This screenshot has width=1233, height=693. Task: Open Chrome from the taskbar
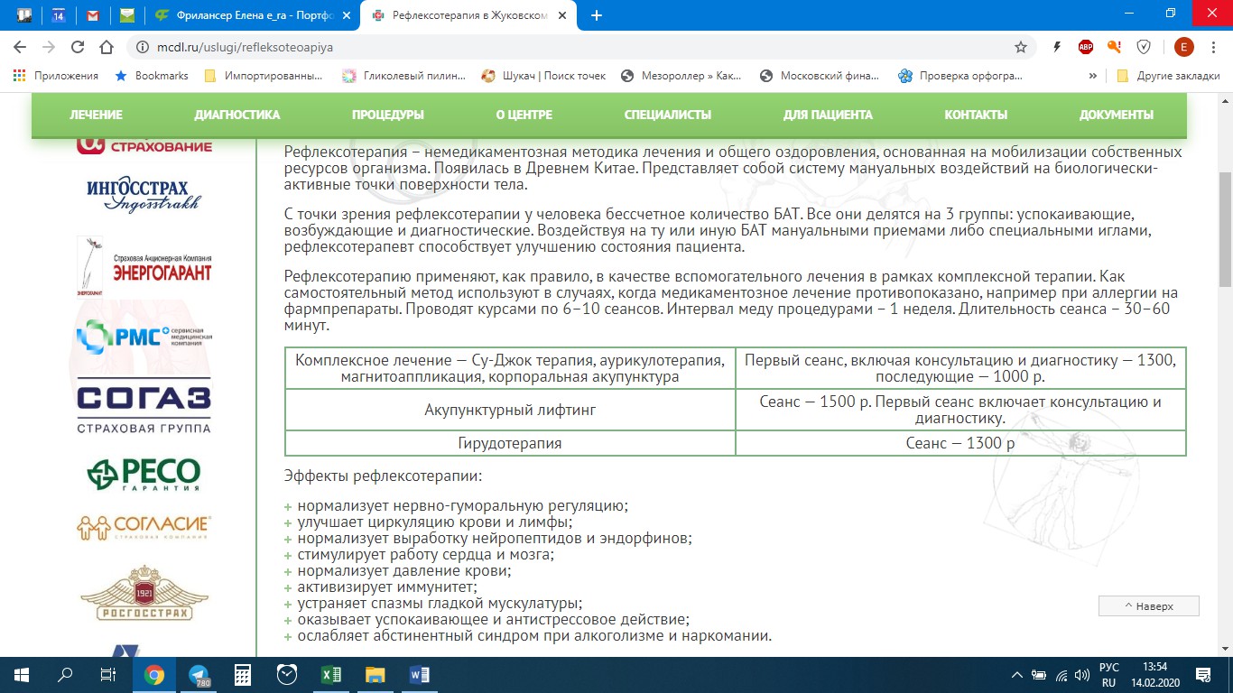[154, 674]
